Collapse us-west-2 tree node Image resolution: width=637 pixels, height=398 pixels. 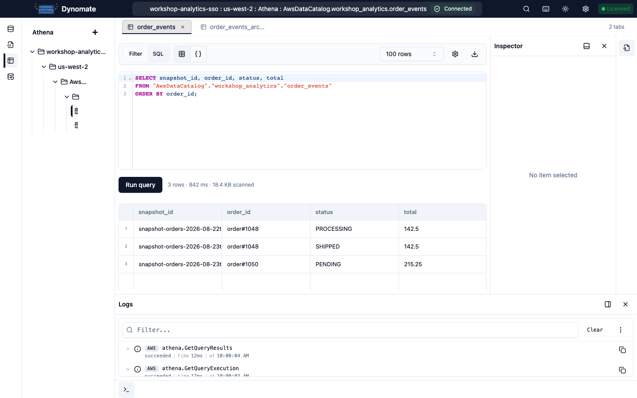[x=44, y=67]
